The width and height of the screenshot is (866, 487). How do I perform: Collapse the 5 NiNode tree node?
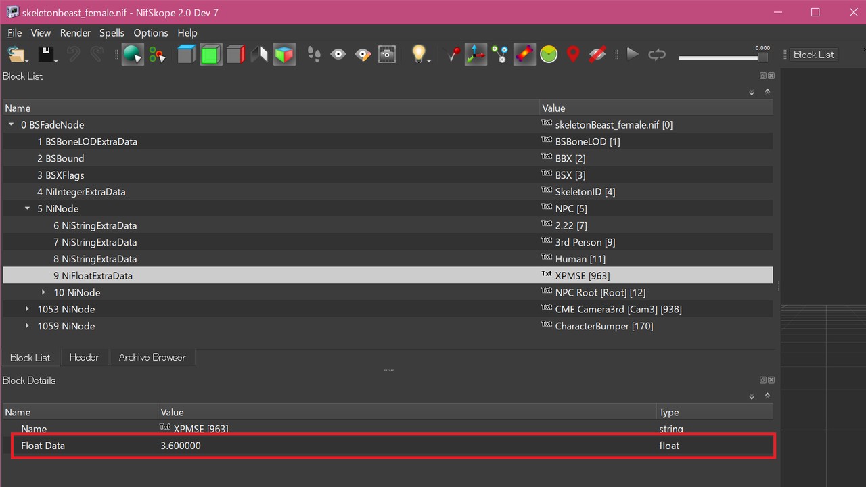28,208
